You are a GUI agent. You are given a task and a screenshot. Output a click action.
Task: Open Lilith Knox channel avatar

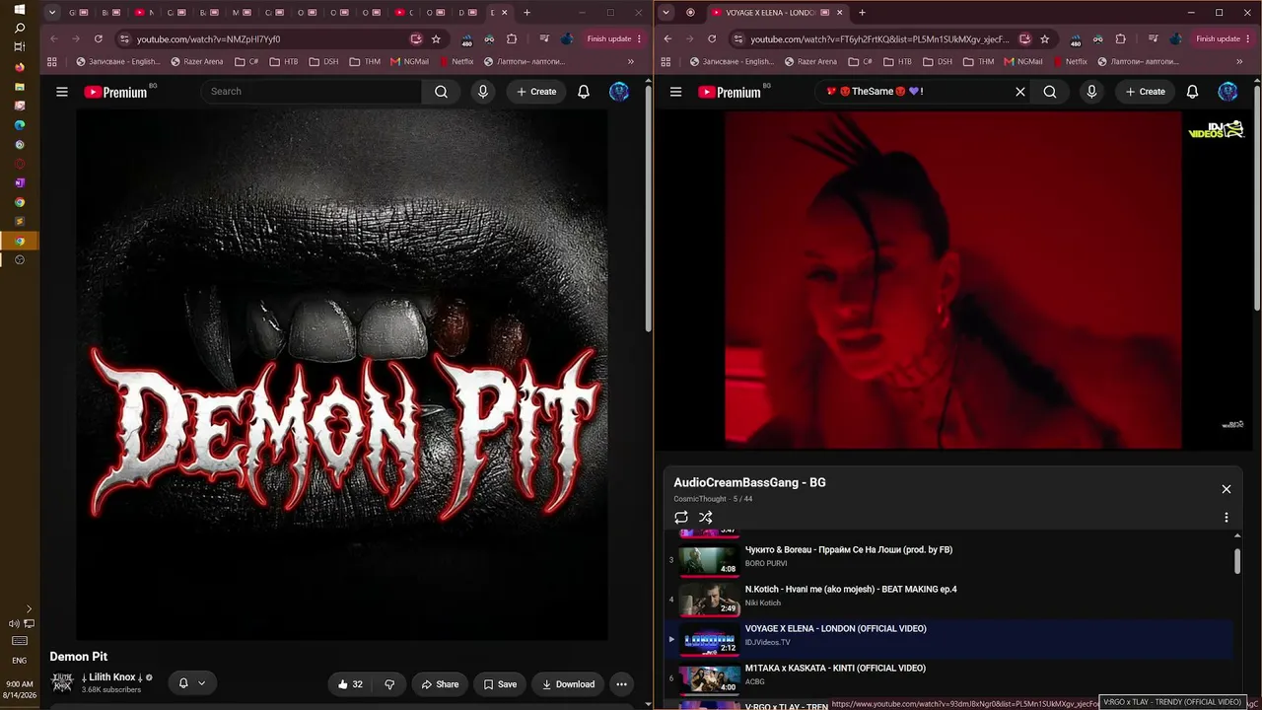tap(62, 682)
